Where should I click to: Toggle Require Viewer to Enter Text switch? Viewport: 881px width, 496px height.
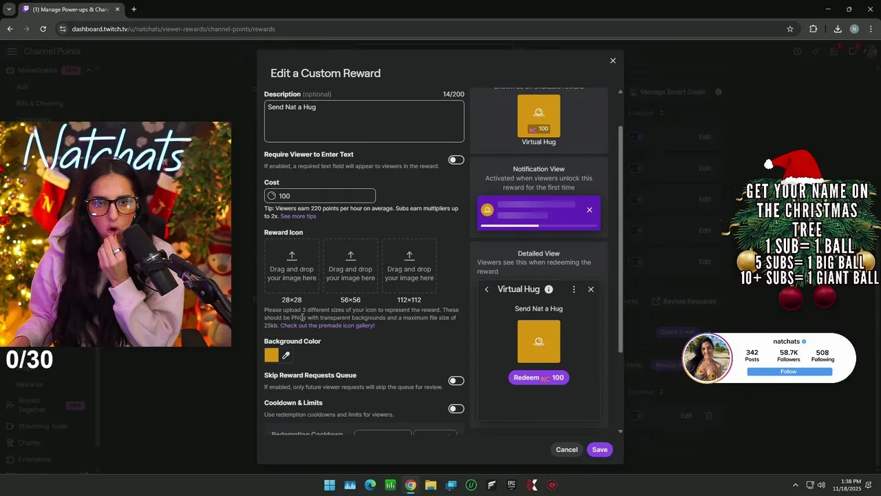456,160
